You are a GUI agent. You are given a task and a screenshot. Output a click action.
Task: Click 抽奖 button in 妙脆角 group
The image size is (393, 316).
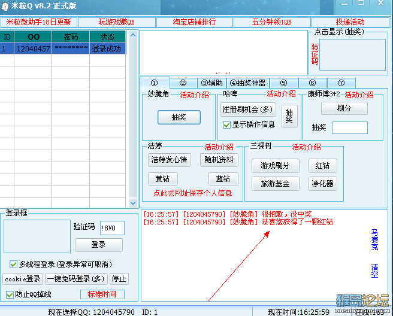[179, 117]
